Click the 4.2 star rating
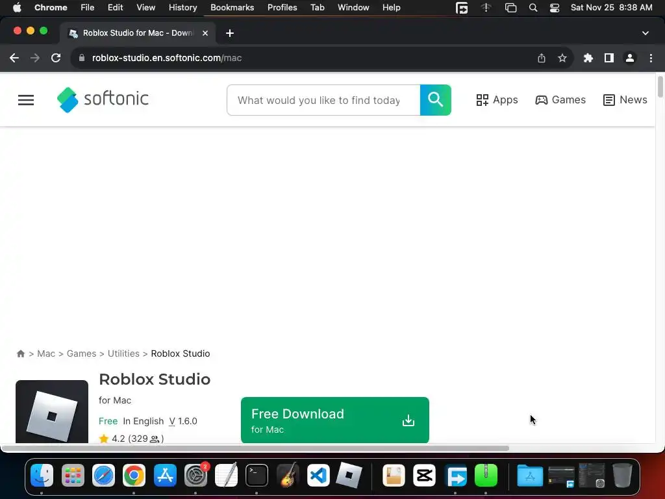The width and height of the screenshot is (665, 499). click(131, 439)
